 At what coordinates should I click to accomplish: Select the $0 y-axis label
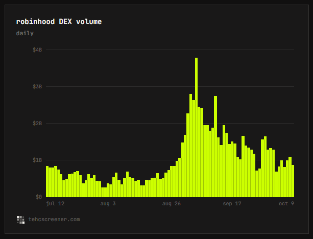pyautogui.click(x=39, y=197)
